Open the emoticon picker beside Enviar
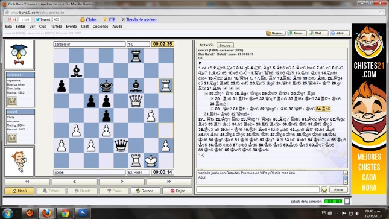This screenshot has height=219, width=389. 324,189
